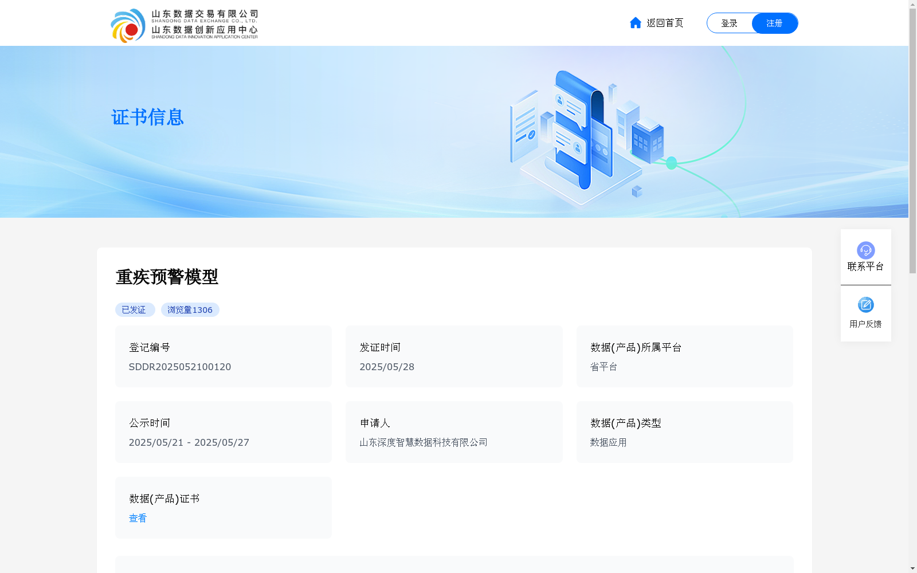The width and height of the screenshot is (917, 573).
Task: Click the 数据(产品)类型 label
Action: point(625,423)
